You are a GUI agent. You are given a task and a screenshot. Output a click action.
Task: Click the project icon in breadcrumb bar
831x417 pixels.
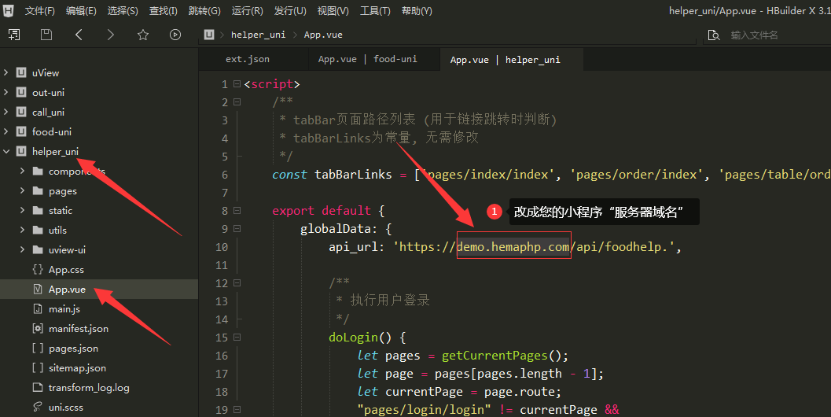click(209, 35)
